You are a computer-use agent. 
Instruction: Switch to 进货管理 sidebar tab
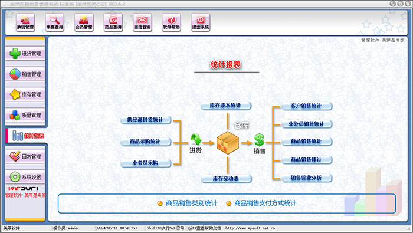[x=25, y=54]
